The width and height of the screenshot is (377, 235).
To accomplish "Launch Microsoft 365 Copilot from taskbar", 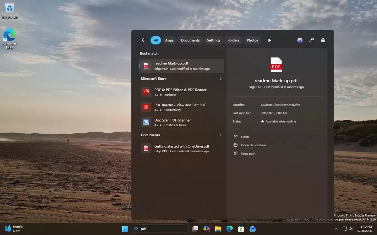I will pos(207,229).
